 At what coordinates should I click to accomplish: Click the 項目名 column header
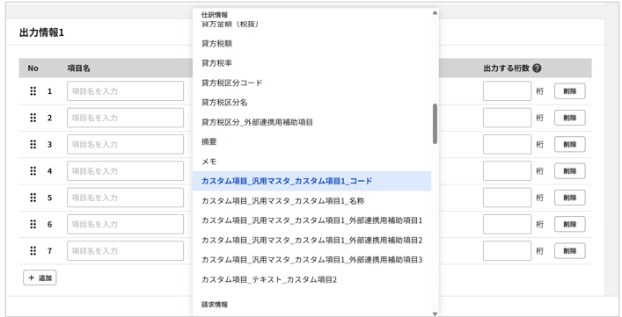(x=78, y=68)
